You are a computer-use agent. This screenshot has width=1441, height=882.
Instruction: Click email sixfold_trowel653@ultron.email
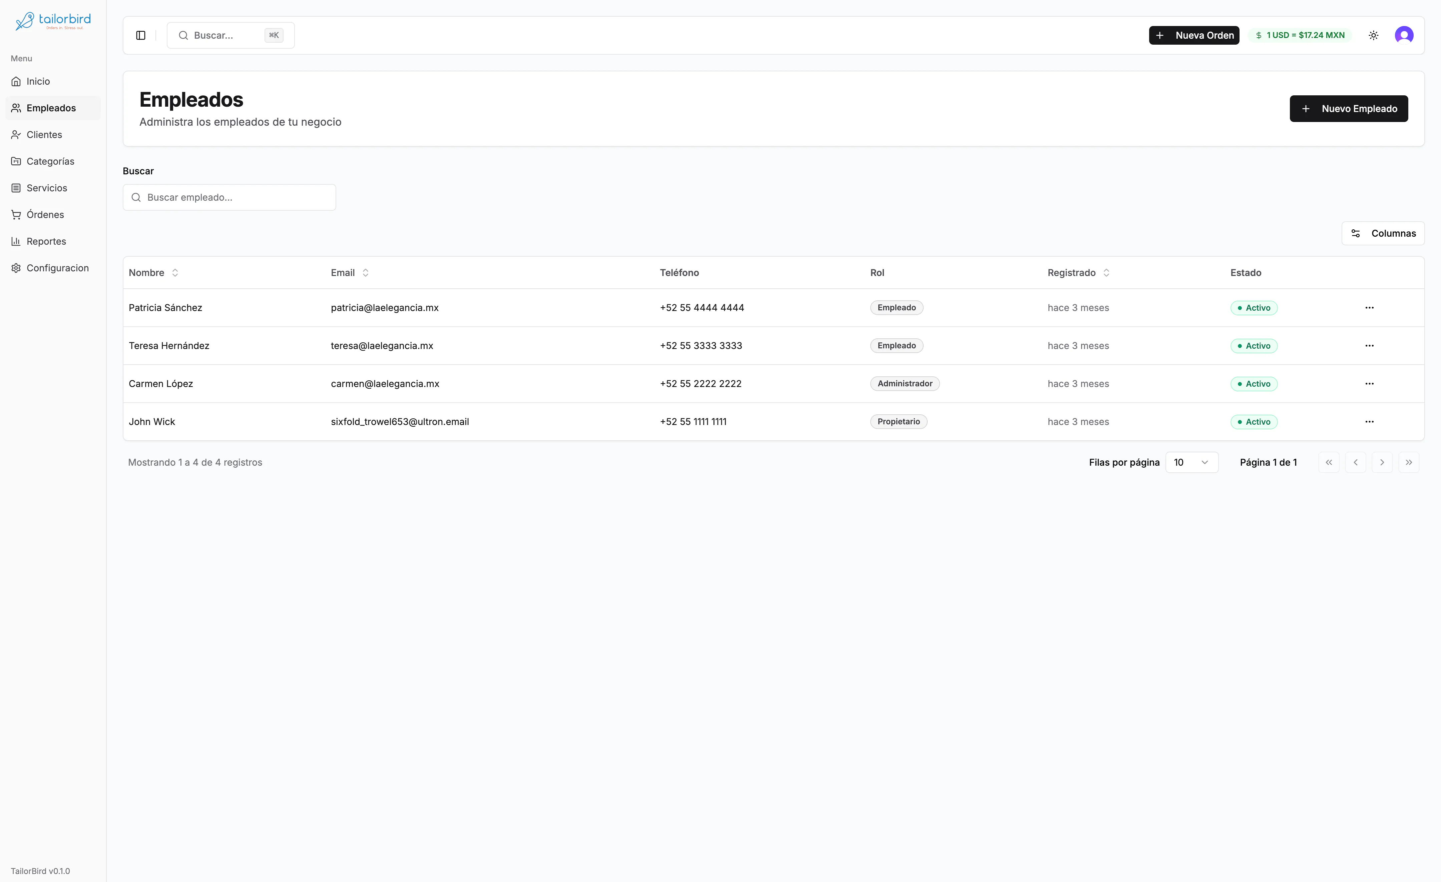[x=400, y=422]
